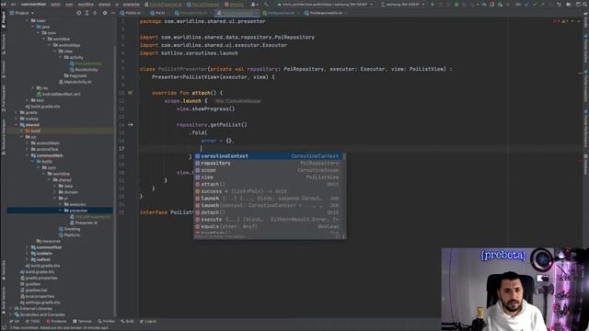Click the Run app play button
589x331 pixels.
[x=433, y=4]
